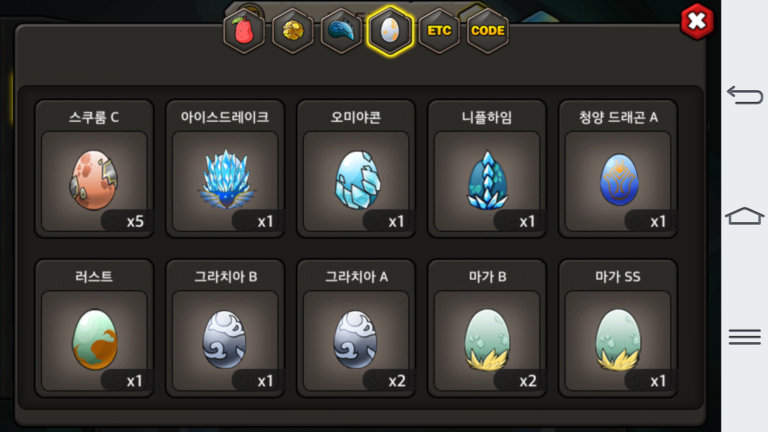Open the fruit food inventory tab
The image size is (768, 432).
click(244, 31)
